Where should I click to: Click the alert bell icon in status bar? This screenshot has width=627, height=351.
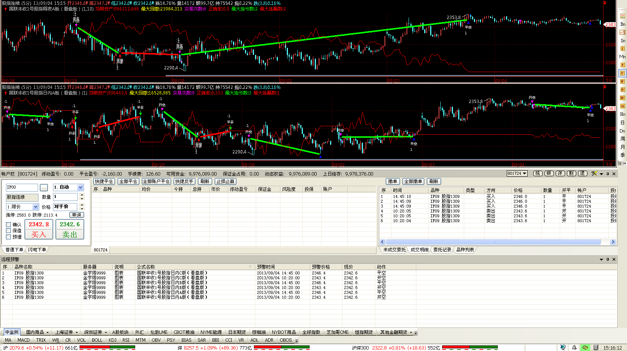574,348
